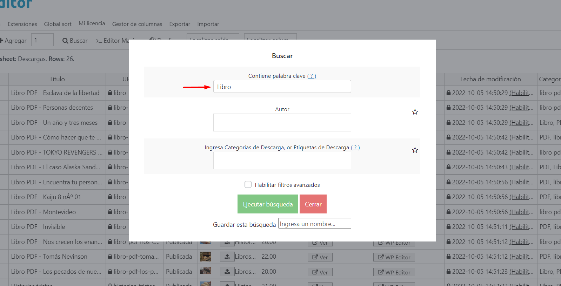Open the Gestor de columnas menu
The image size is (561, 286).
point(137,24)
